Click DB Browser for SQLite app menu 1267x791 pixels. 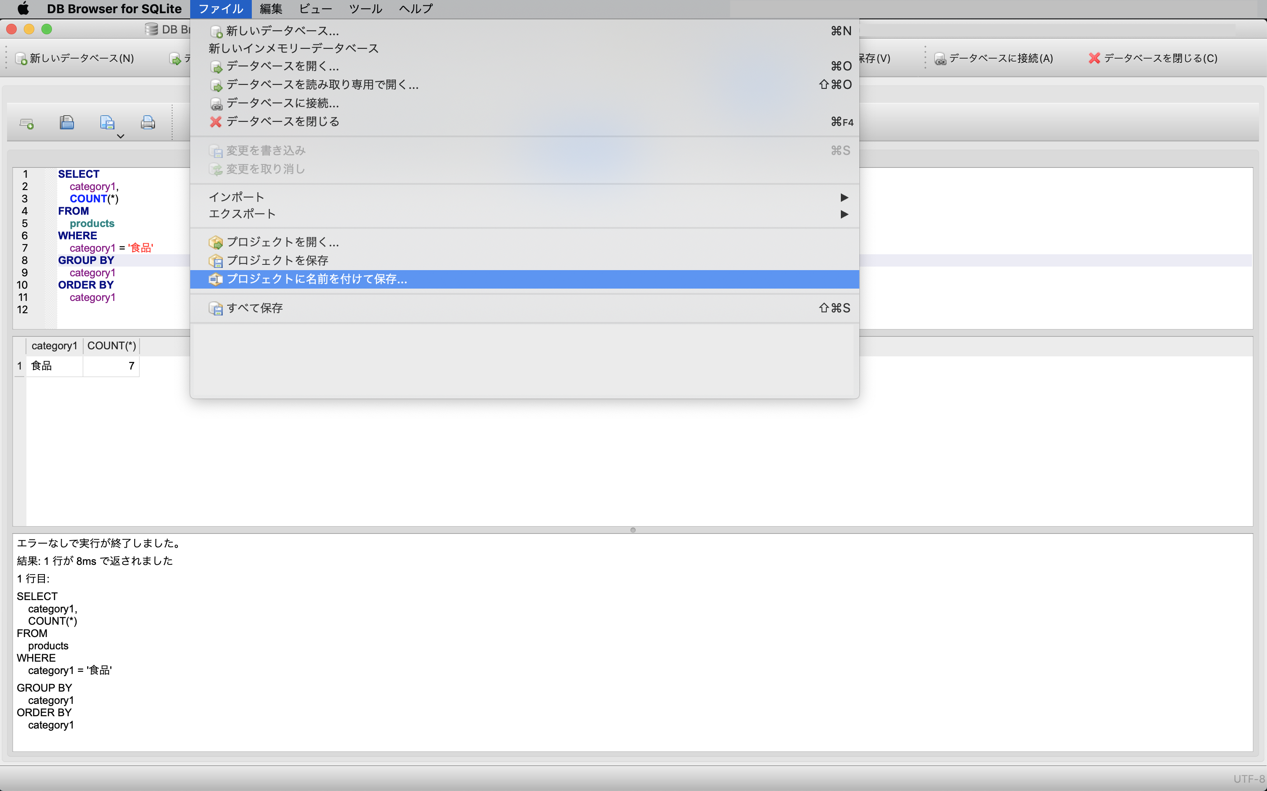tap(114, 9)
